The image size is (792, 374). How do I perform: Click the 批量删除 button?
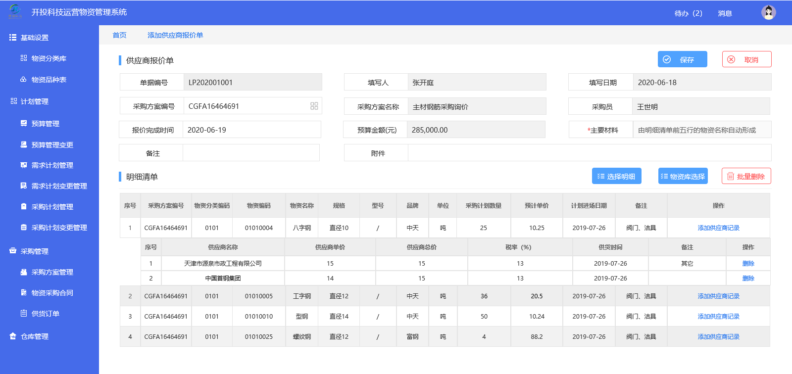746,176
